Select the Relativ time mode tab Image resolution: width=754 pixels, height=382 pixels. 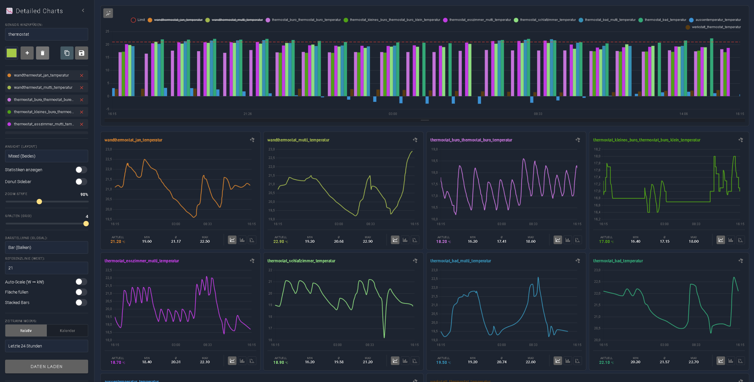26,330
